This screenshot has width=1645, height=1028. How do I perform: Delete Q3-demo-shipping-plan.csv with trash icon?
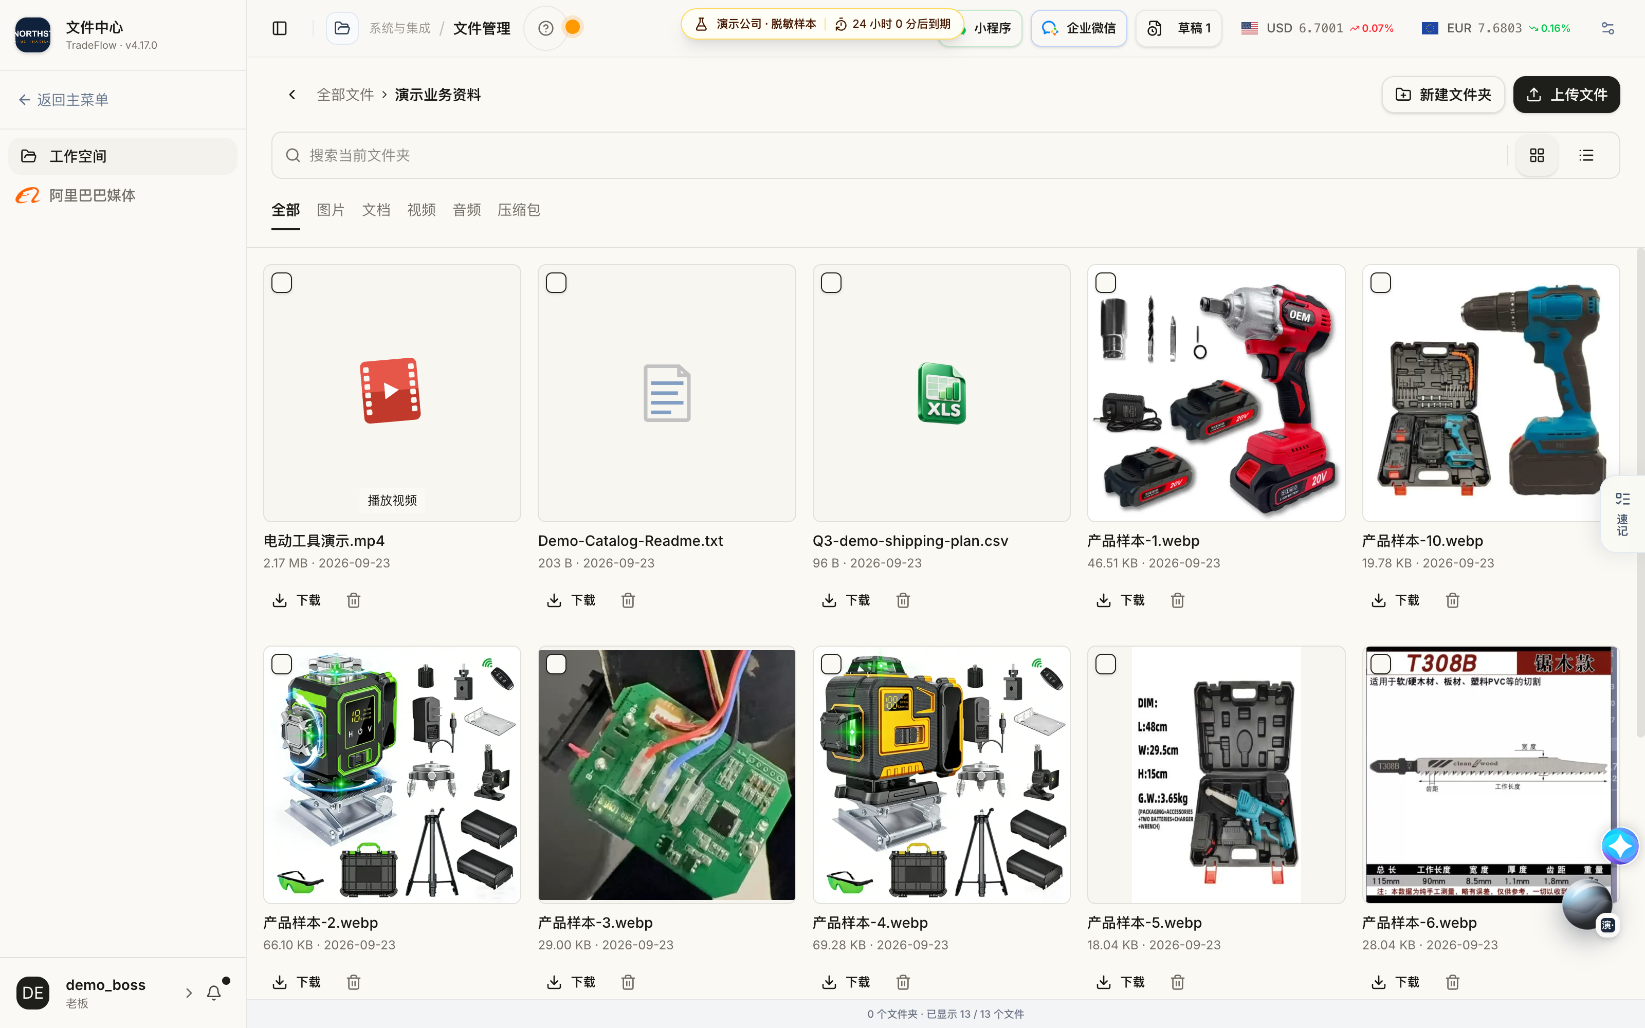pos(903,600)
